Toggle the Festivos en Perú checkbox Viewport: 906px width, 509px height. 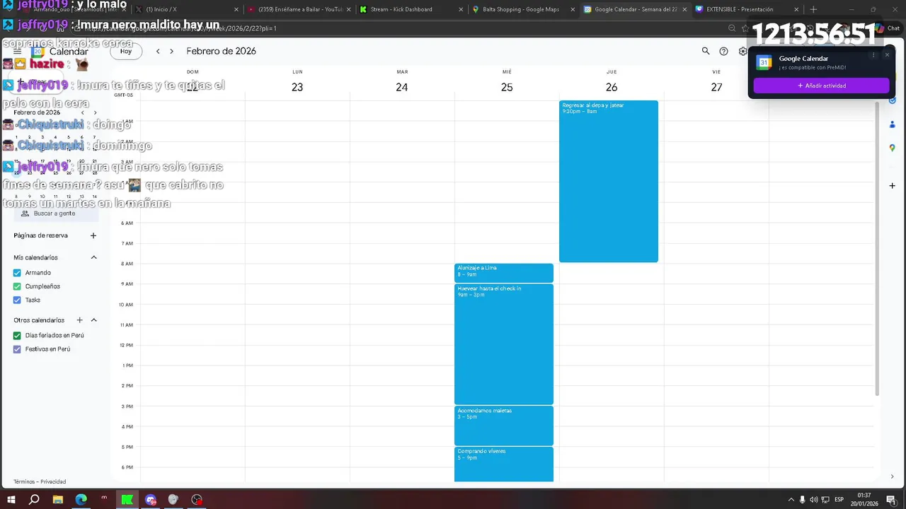point(17,349)
